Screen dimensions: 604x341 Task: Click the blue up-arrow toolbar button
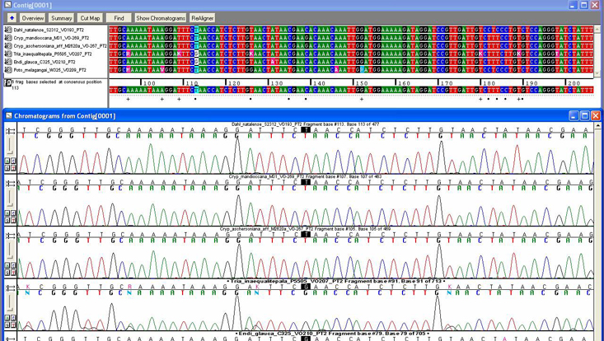[x=12, y=18]
